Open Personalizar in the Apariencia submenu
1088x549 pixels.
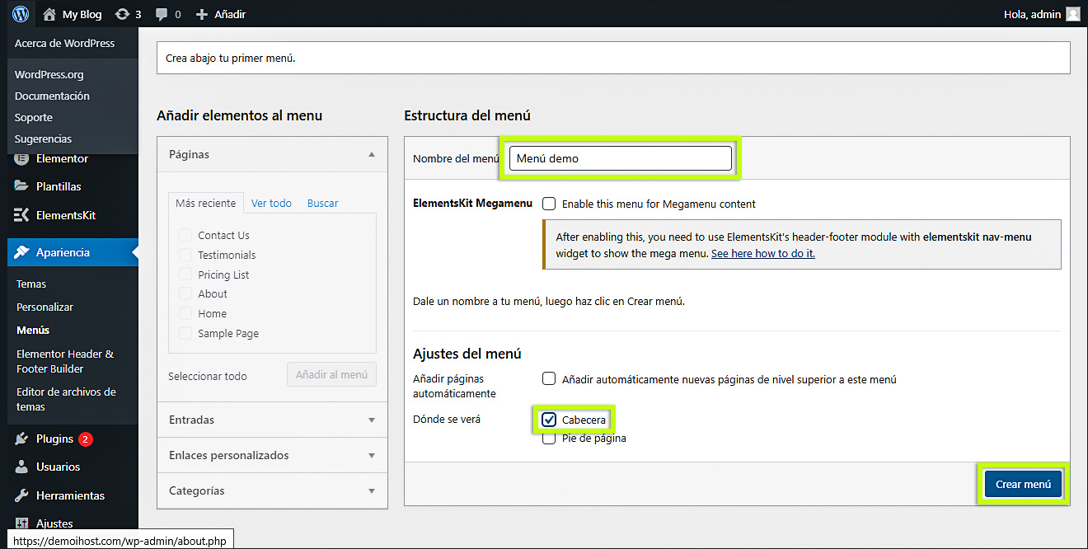(45, 307)
